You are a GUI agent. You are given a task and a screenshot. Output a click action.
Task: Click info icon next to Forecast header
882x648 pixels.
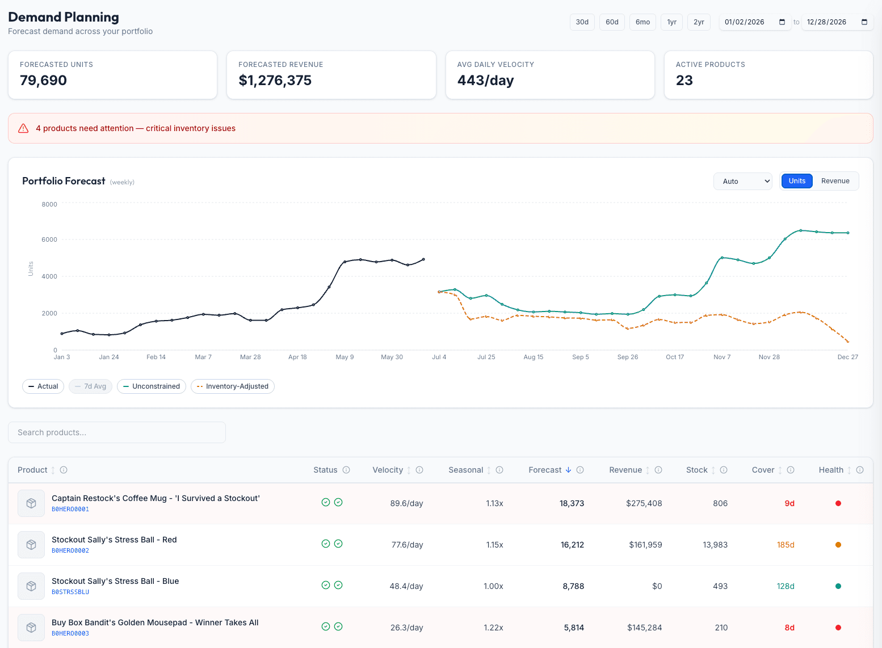coord(580,470)
